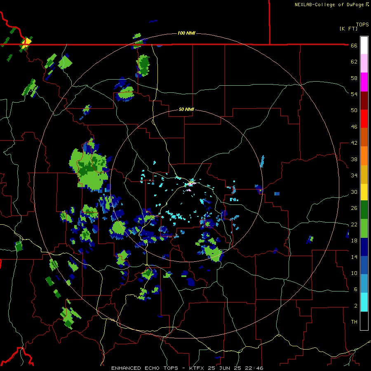This screenshot has height=371, width=371.
Task: Pick the bright yellow legend swatch
Action: point(364,192)
